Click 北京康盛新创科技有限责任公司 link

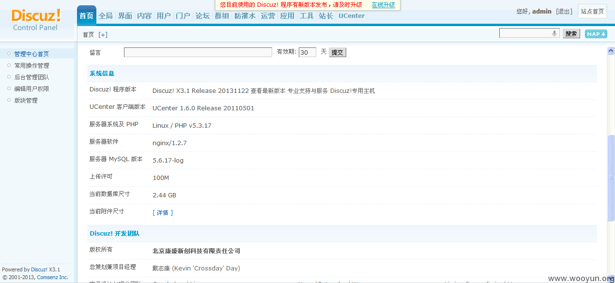tap(196, 251)
